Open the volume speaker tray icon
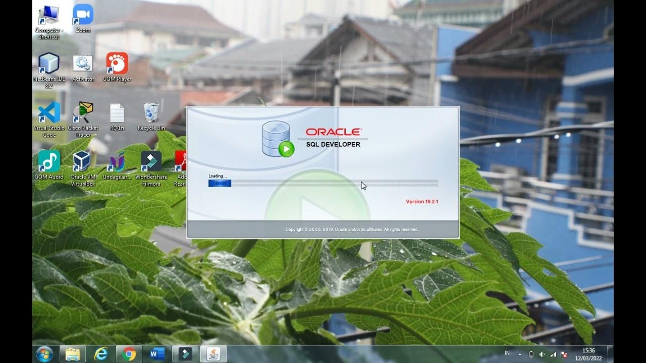The height and width of the screenshot is (363, 646). pos(542,354)
